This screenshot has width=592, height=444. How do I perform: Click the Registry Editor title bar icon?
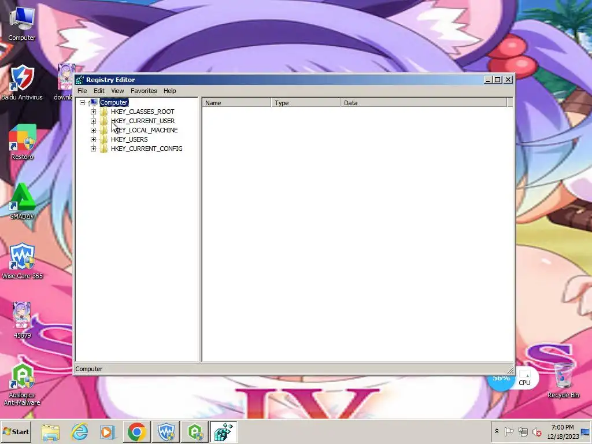tap(79, 80)
